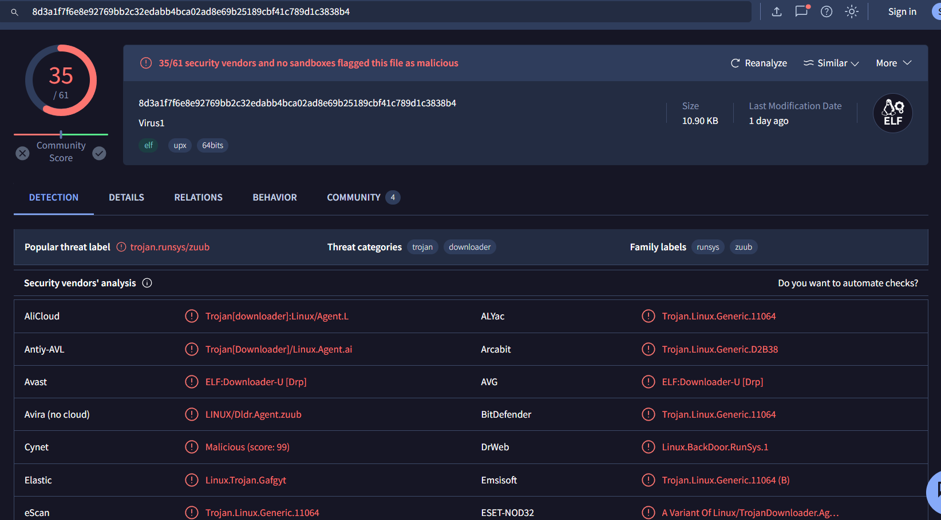Click the upload file icon
The height and width of the screenshot is (520, 941).
pyautogui.click(x=777, y=11)
